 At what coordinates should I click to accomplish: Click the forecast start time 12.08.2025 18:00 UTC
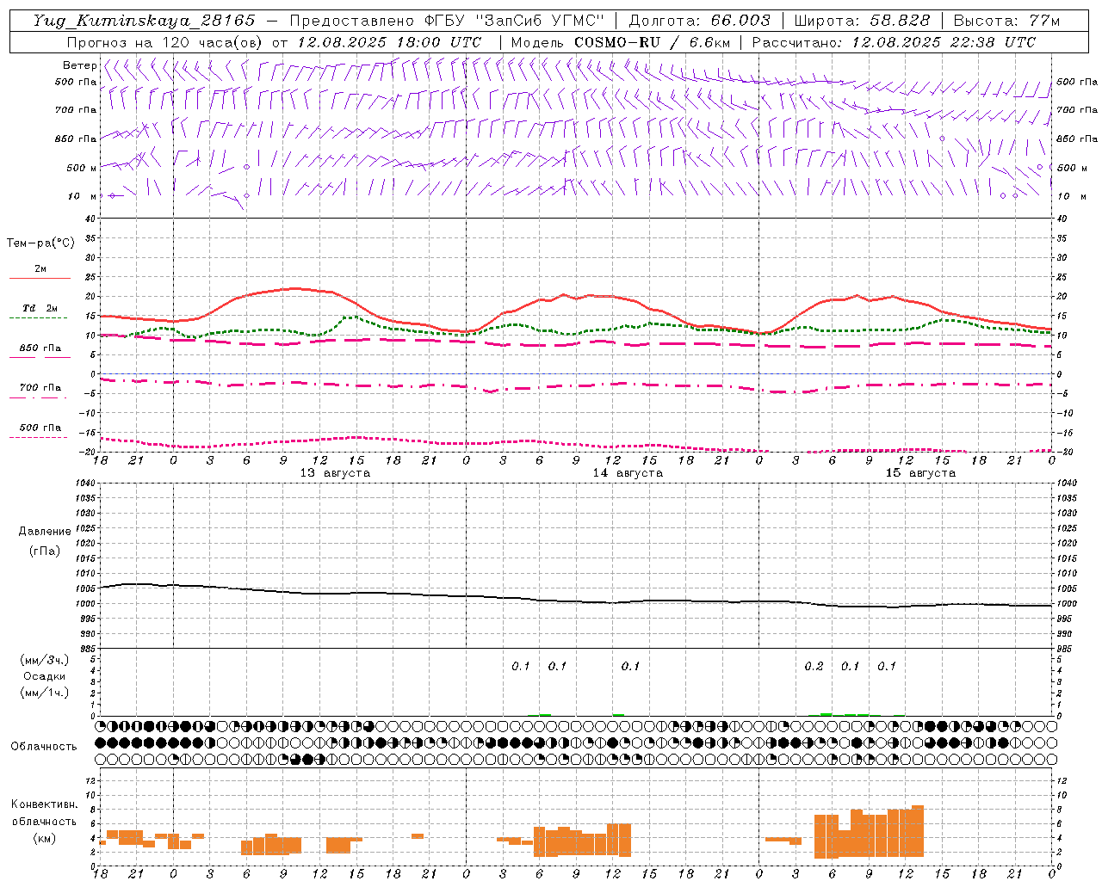click(x=388, y=42)
